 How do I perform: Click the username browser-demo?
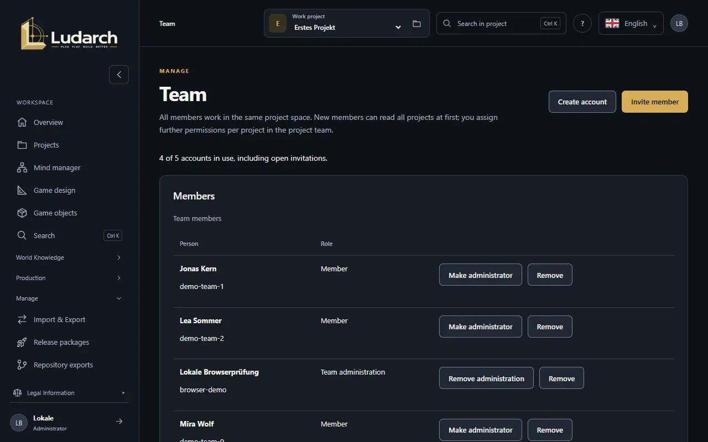point(203,390)
